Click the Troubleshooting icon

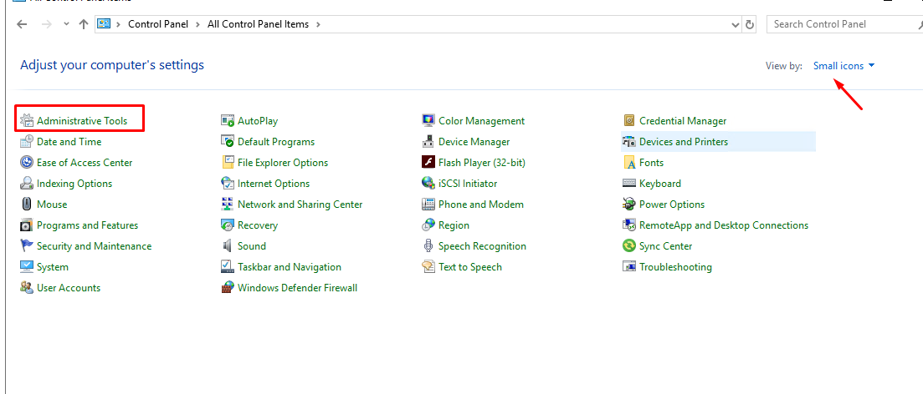tap(629, 266)
